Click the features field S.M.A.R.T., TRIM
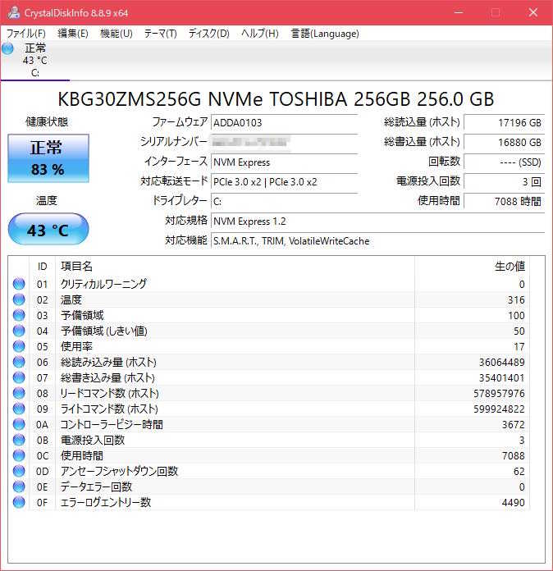This screenshot has height=571, width=553. point(377,240)
